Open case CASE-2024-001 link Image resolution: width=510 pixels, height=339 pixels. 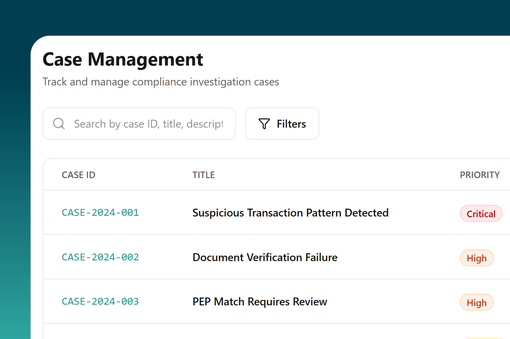100,213
